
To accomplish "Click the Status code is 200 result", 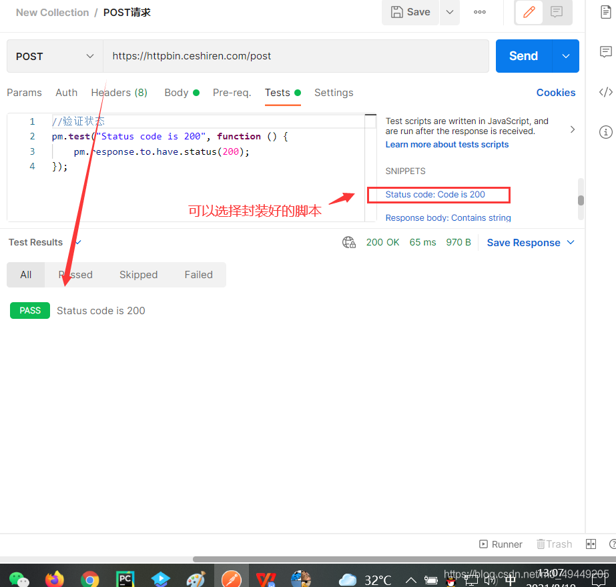I will pyautogui.click(x=101, y=311).
